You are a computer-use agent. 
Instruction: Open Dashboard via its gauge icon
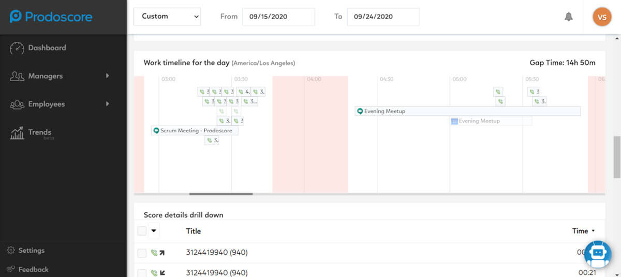tap(17, 48)
